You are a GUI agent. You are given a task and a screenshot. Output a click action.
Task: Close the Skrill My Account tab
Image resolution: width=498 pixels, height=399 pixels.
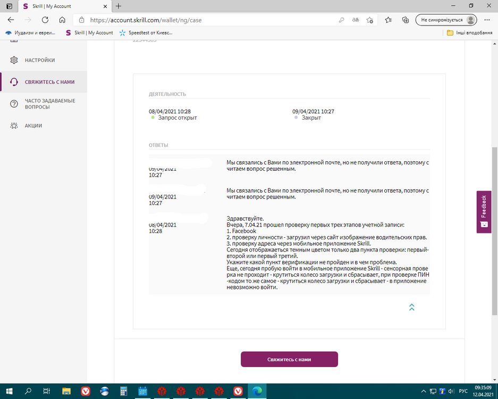[105, 6]
